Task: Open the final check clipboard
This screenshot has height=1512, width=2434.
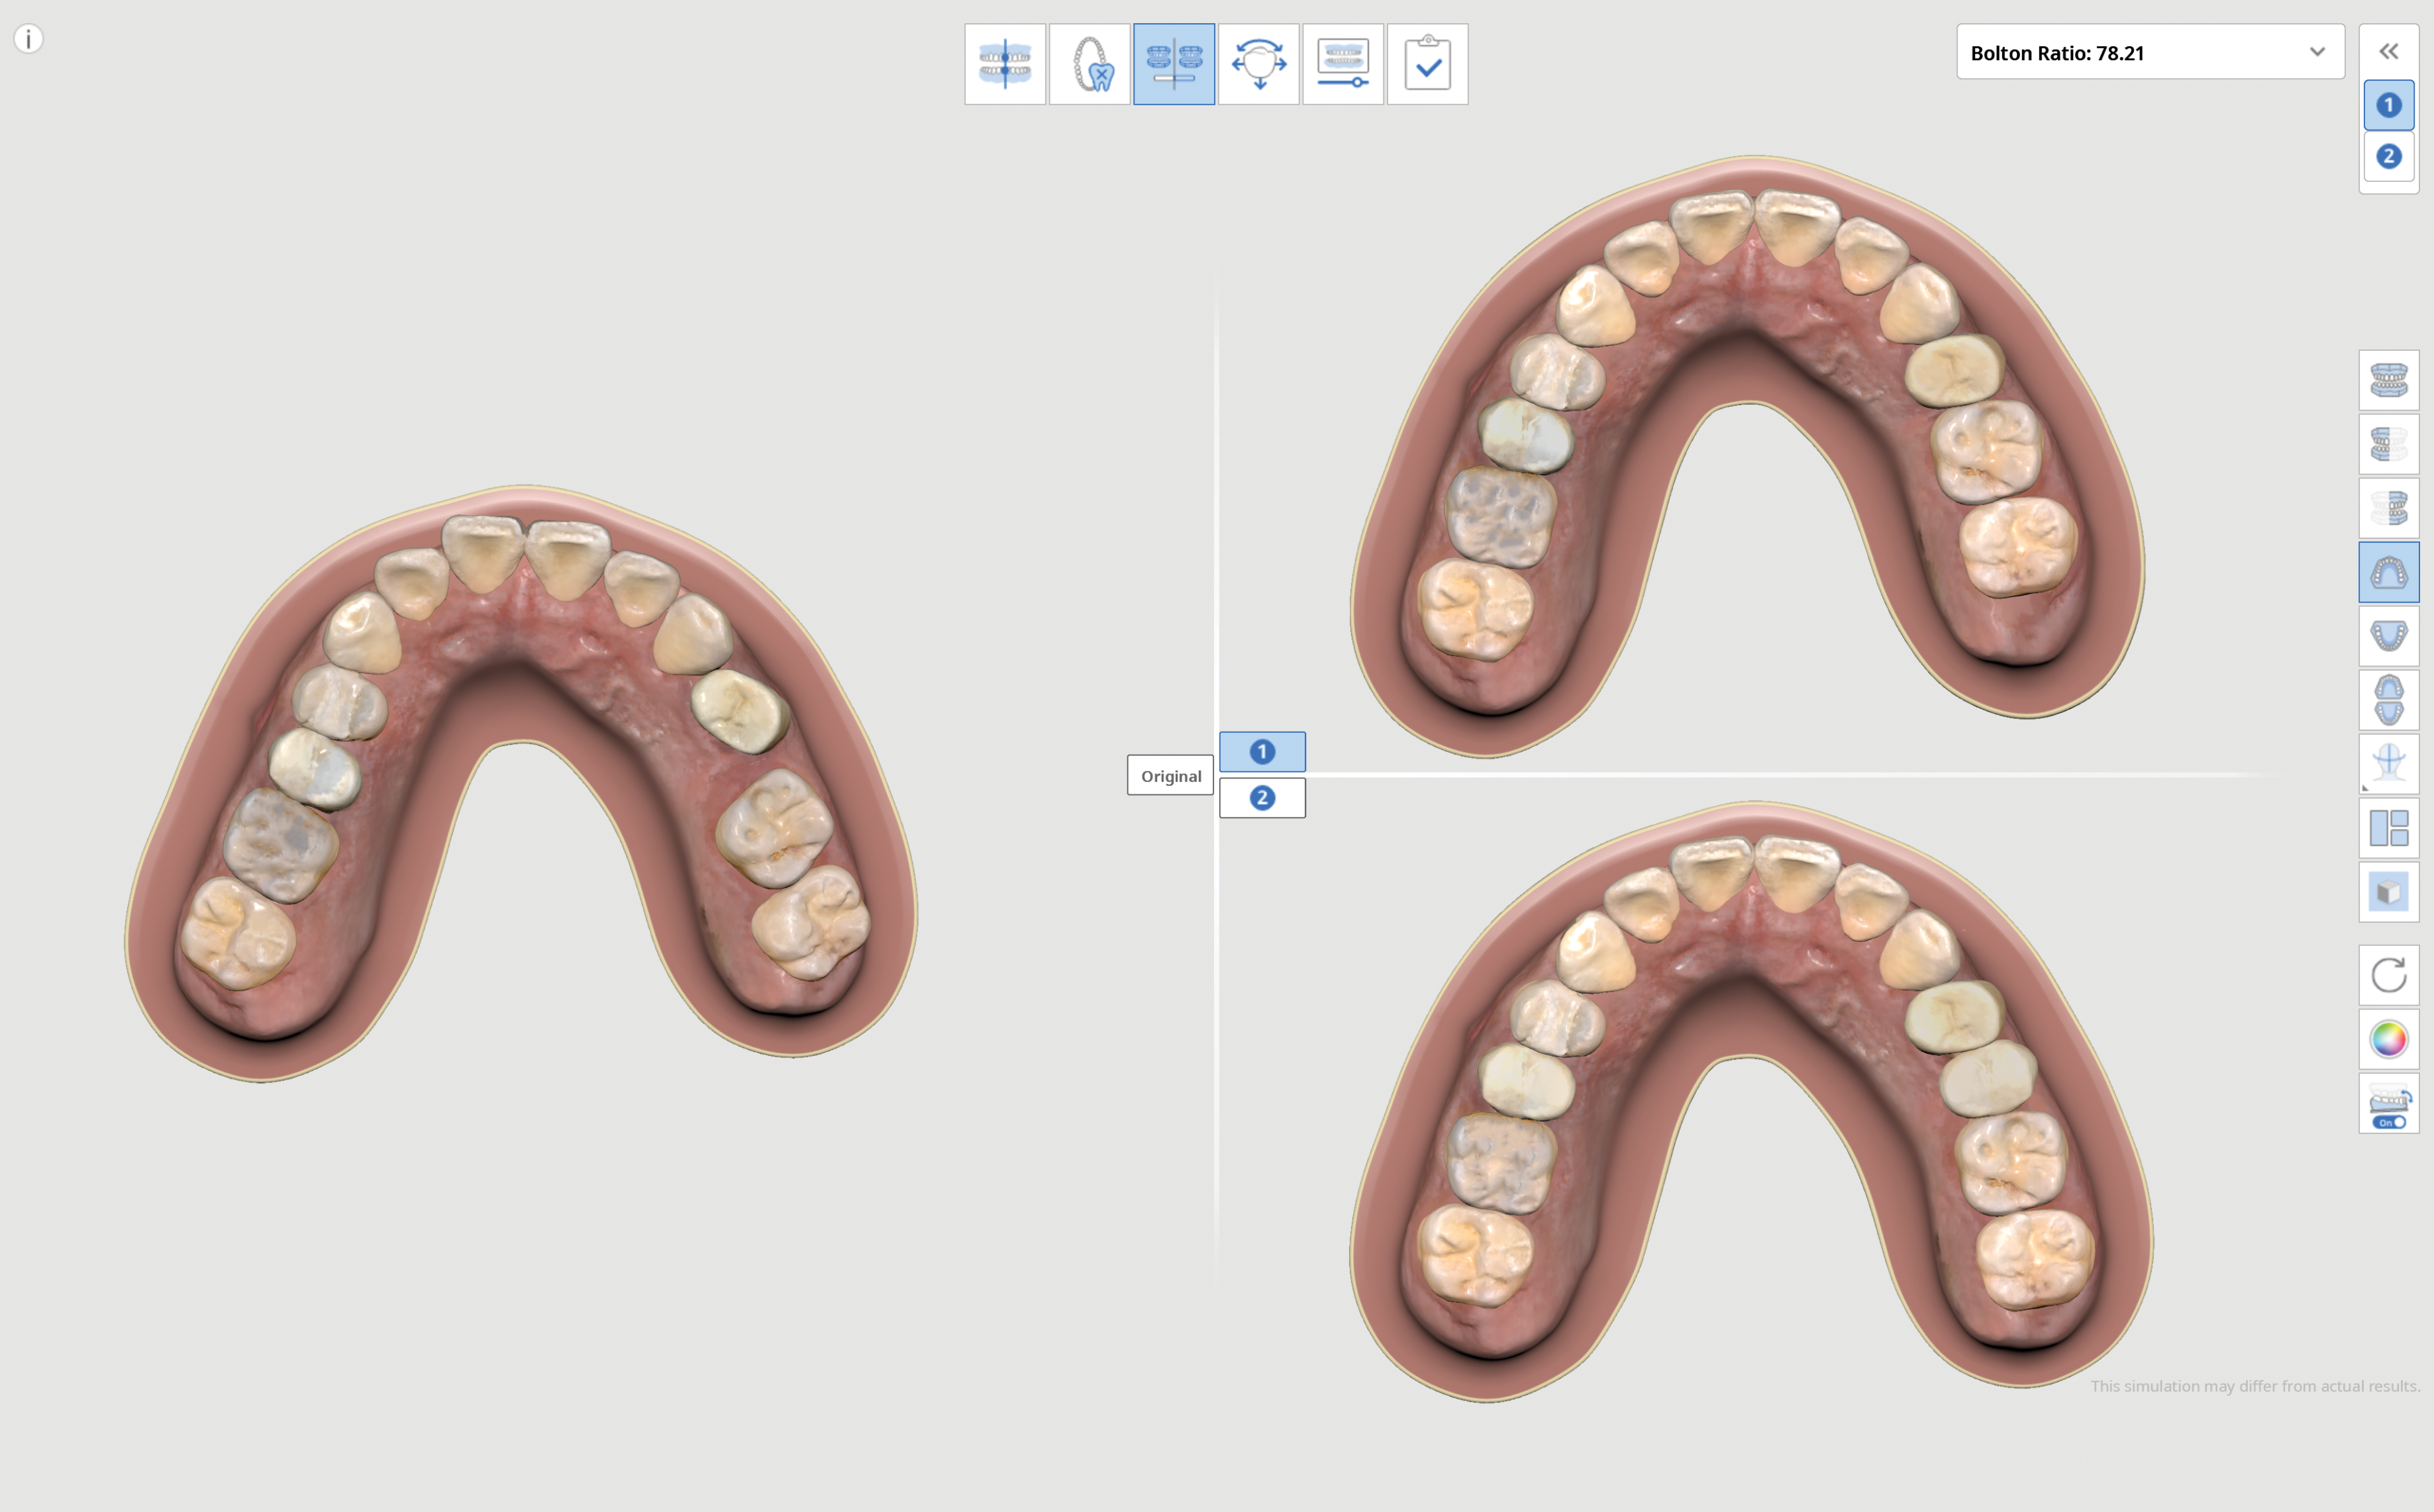Action: 1427,63
